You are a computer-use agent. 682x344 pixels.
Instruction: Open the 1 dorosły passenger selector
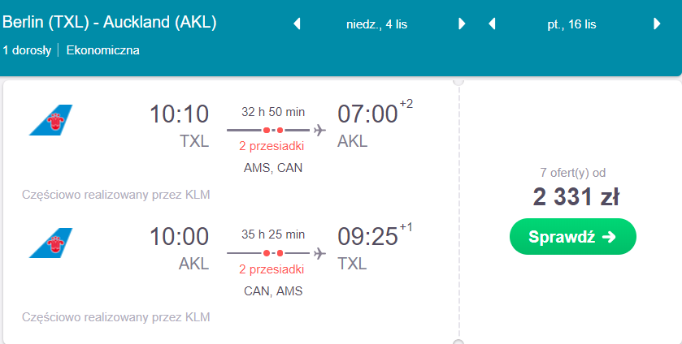[27, 50]
